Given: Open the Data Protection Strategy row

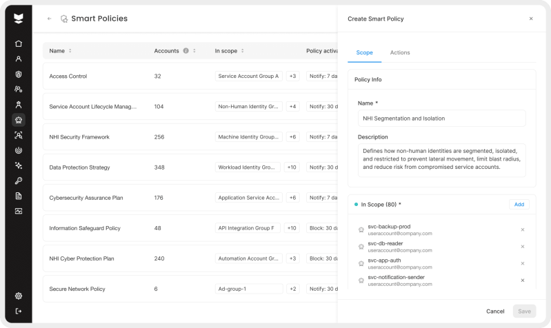Looking at the screenshot, I should (x=190, y=167).
